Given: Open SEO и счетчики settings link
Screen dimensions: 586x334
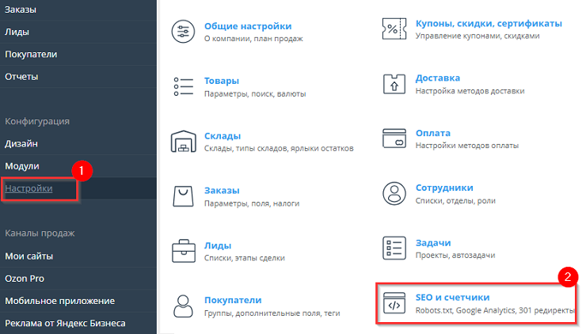Looking at the screenshot, I should click(x=453, y=298).
